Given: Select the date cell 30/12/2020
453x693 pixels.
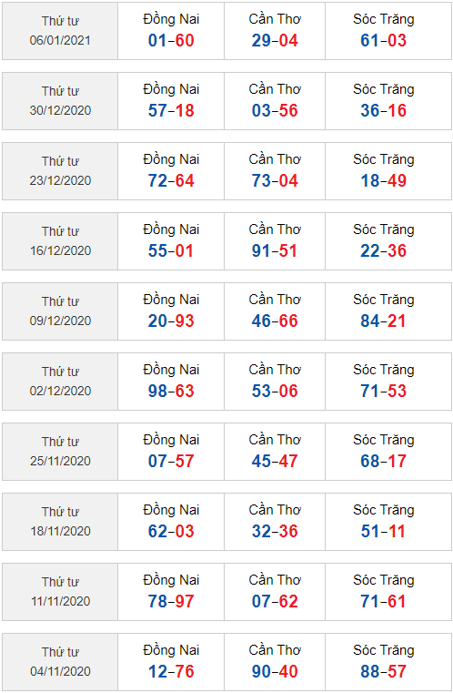Looking at the screenshot, I should pyautogui.click(x=60, y=101).
